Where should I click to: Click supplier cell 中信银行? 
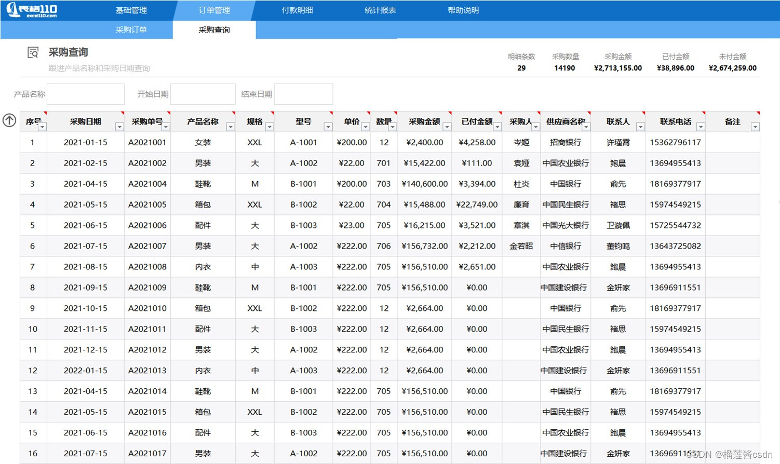pyautogui.click(x=566, y=246)
